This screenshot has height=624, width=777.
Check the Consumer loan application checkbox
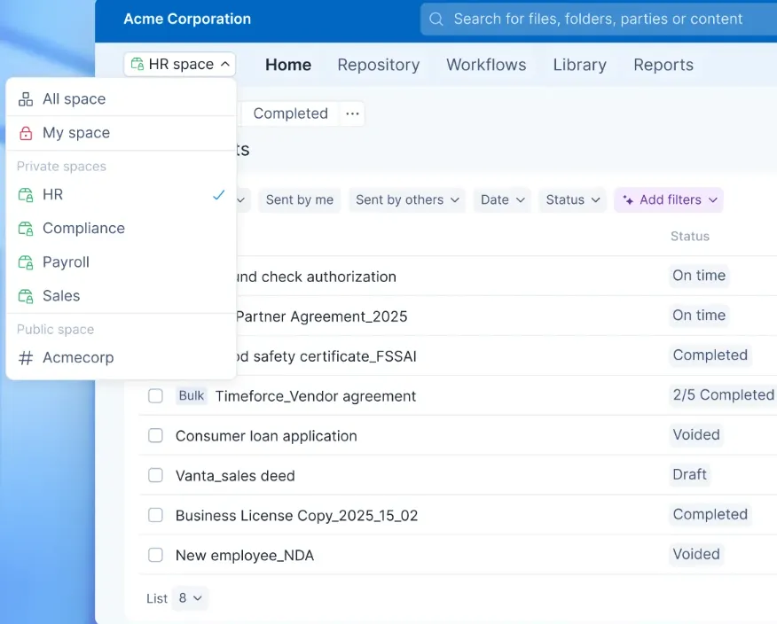pyautogui.click(x=155, y=436)
